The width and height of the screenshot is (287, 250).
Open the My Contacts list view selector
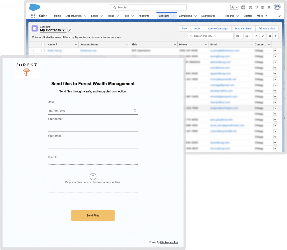tap(64, 30)
